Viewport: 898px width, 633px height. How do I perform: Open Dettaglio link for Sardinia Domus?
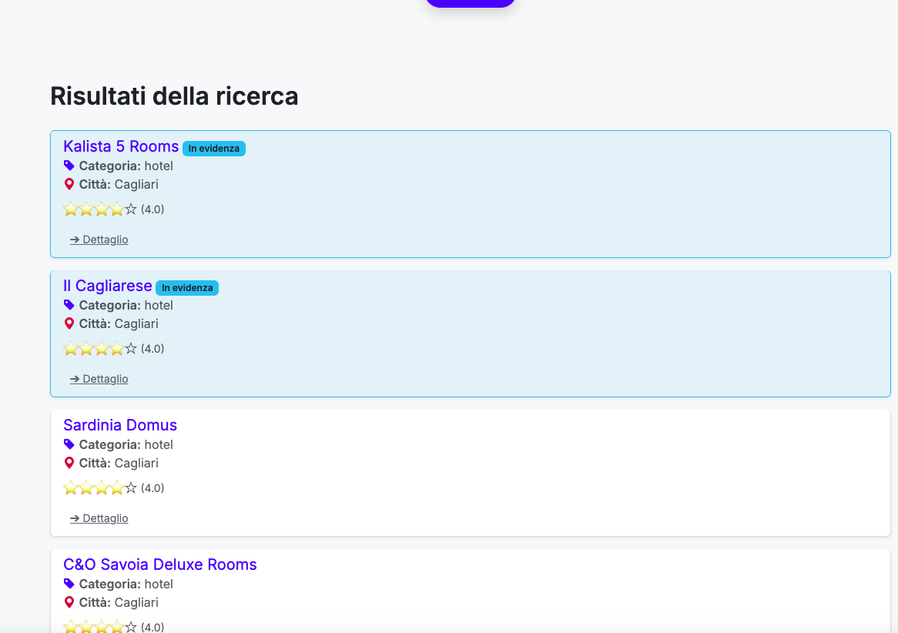pos(99,518)
